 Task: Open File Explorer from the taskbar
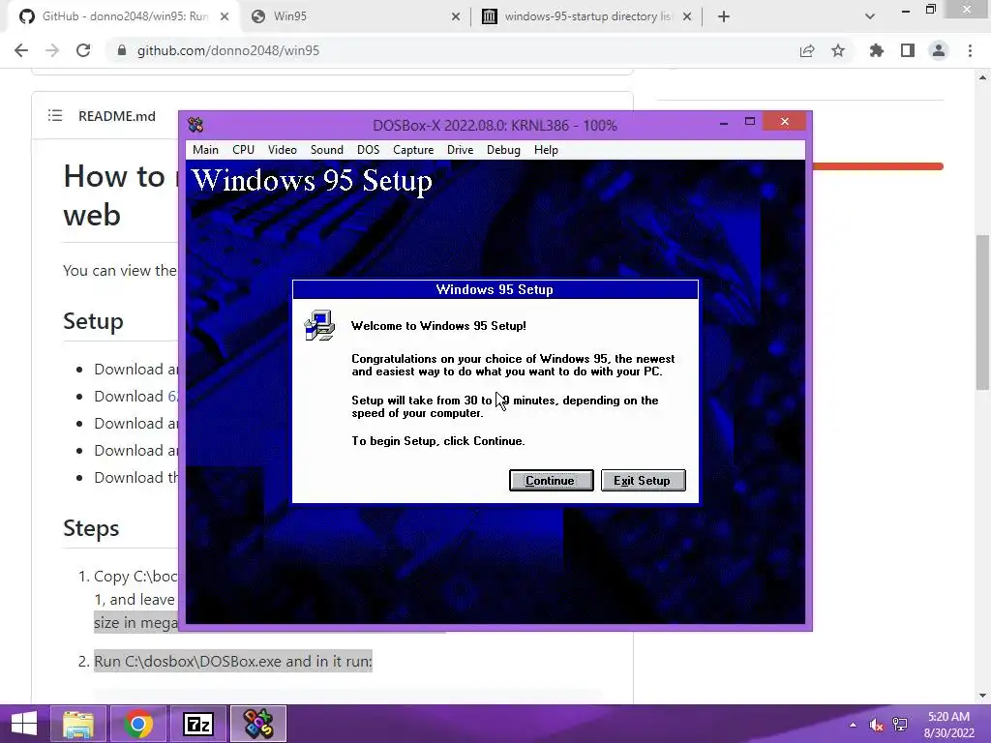click(x=78, y=724)
